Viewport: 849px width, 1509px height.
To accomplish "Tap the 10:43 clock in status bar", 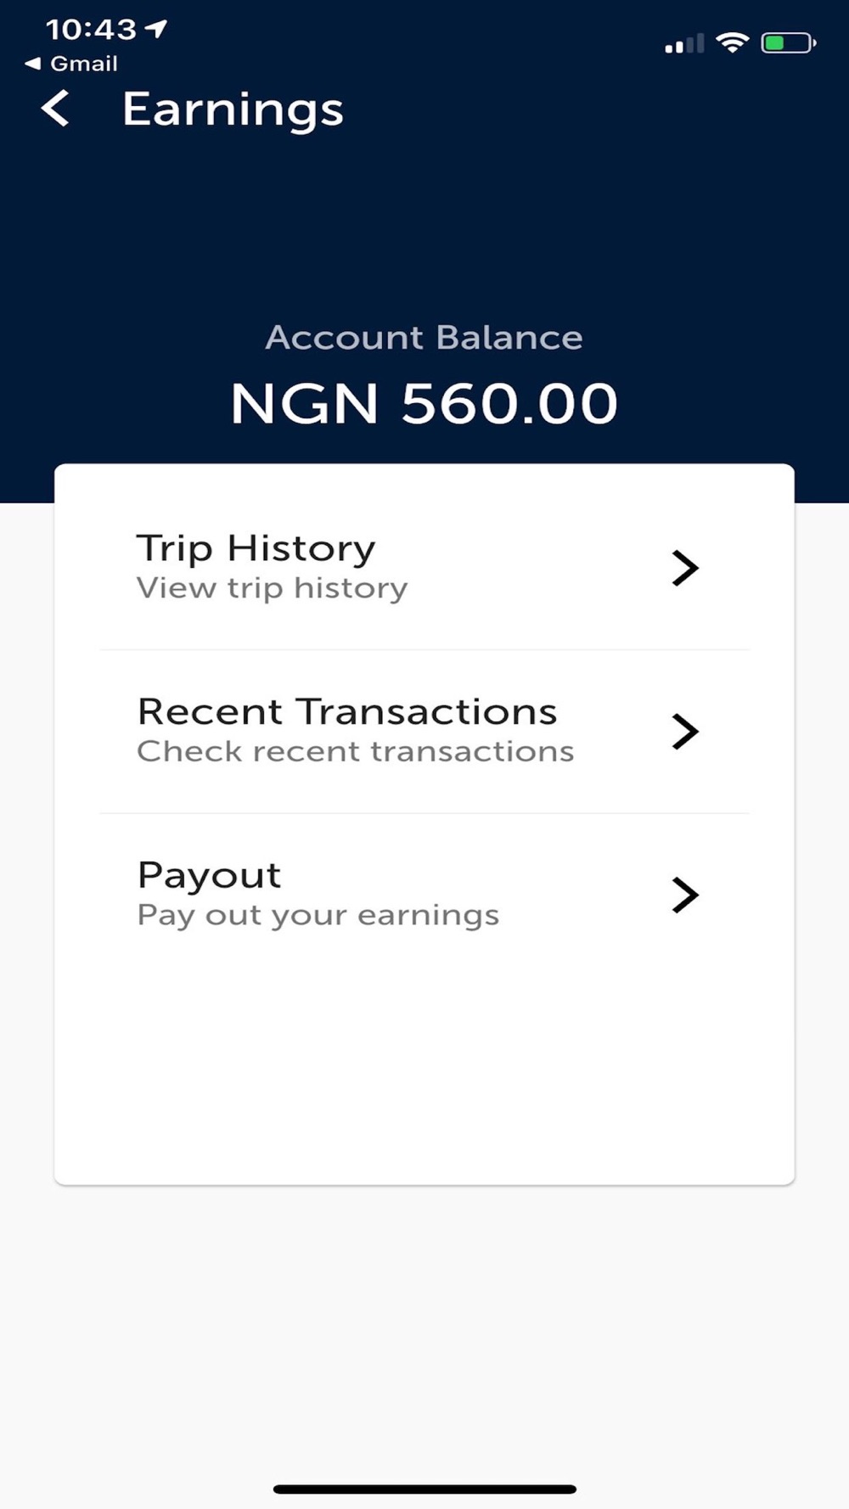I will click(90, 30).
